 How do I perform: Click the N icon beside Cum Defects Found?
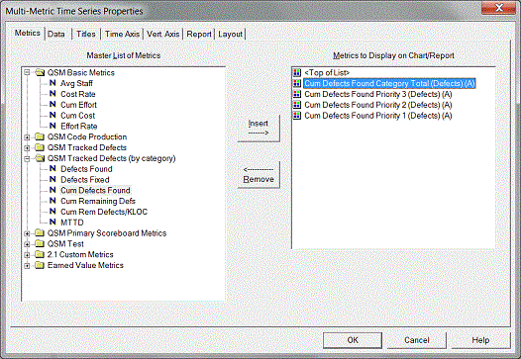tap(52, 190)
